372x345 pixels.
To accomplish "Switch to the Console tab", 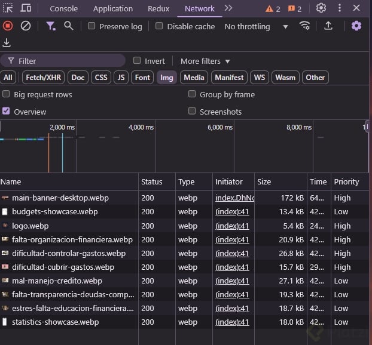I will tap(63, 8).
